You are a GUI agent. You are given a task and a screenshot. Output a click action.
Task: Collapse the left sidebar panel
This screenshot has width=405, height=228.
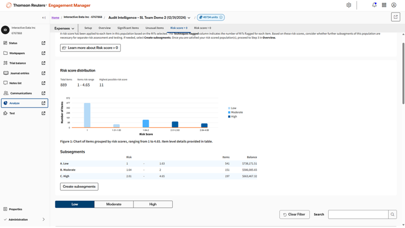click(44, 18)
